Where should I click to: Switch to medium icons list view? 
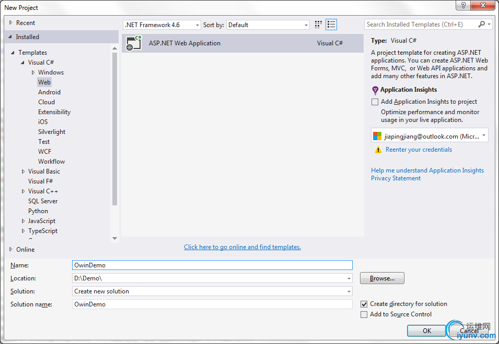click(331, 24)
